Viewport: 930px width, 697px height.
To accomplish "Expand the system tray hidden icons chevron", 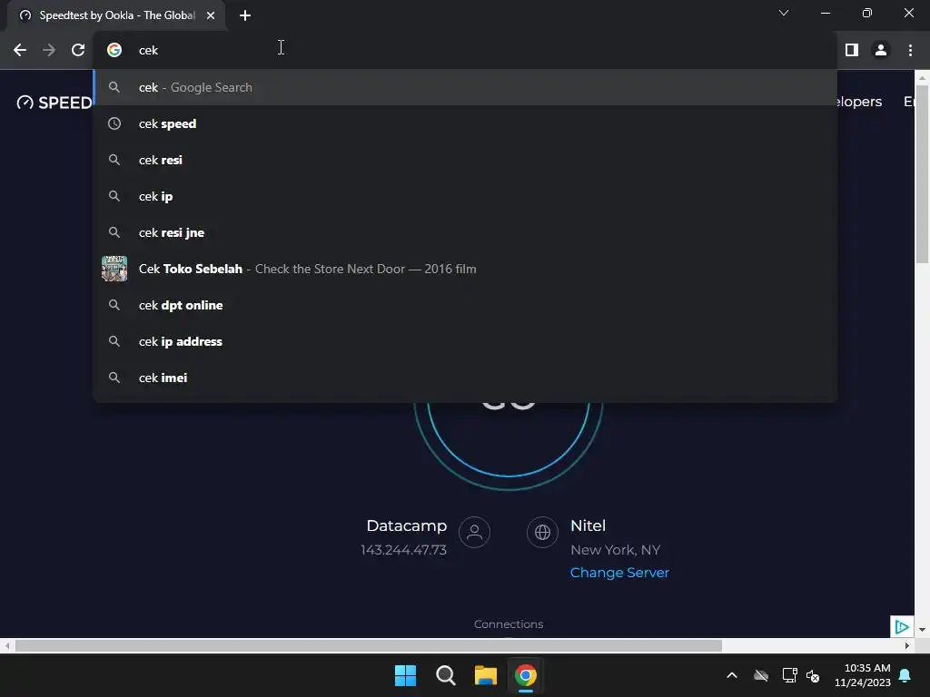I will coord(732,675).
